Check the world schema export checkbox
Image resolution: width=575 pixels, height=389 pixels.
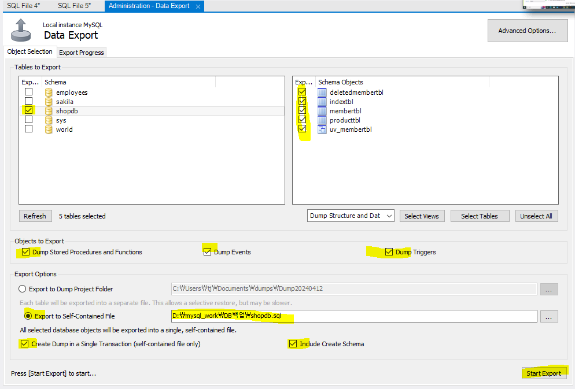tap(28, 128)
